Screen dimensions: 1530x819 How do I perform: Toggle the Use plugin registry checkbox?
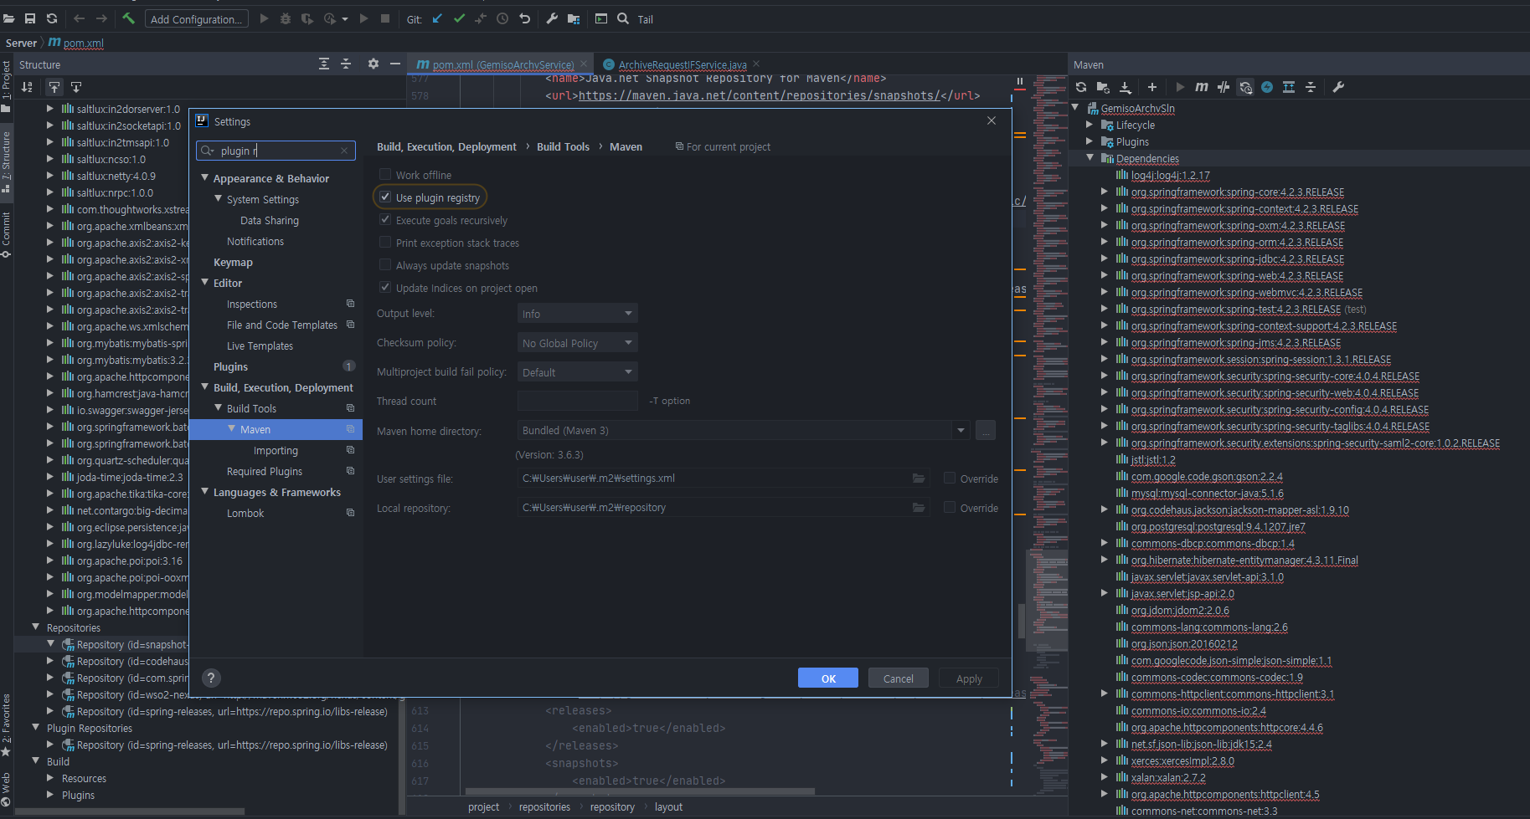pos(385,197)
